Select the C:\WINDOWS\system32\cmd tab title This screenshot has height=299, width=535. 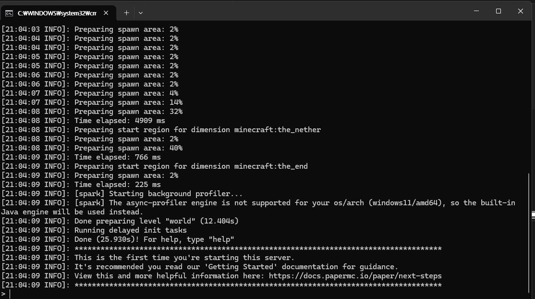[57, 13]
